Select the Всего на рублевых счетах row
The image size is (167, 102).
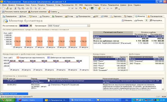(x=128, y=41)
